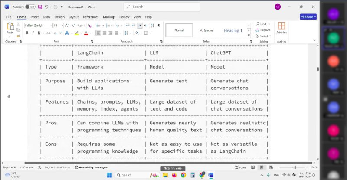Viewport: 347px width, 180px height.
Task: Click the Save icon in title bar
Action: [40, 7]
